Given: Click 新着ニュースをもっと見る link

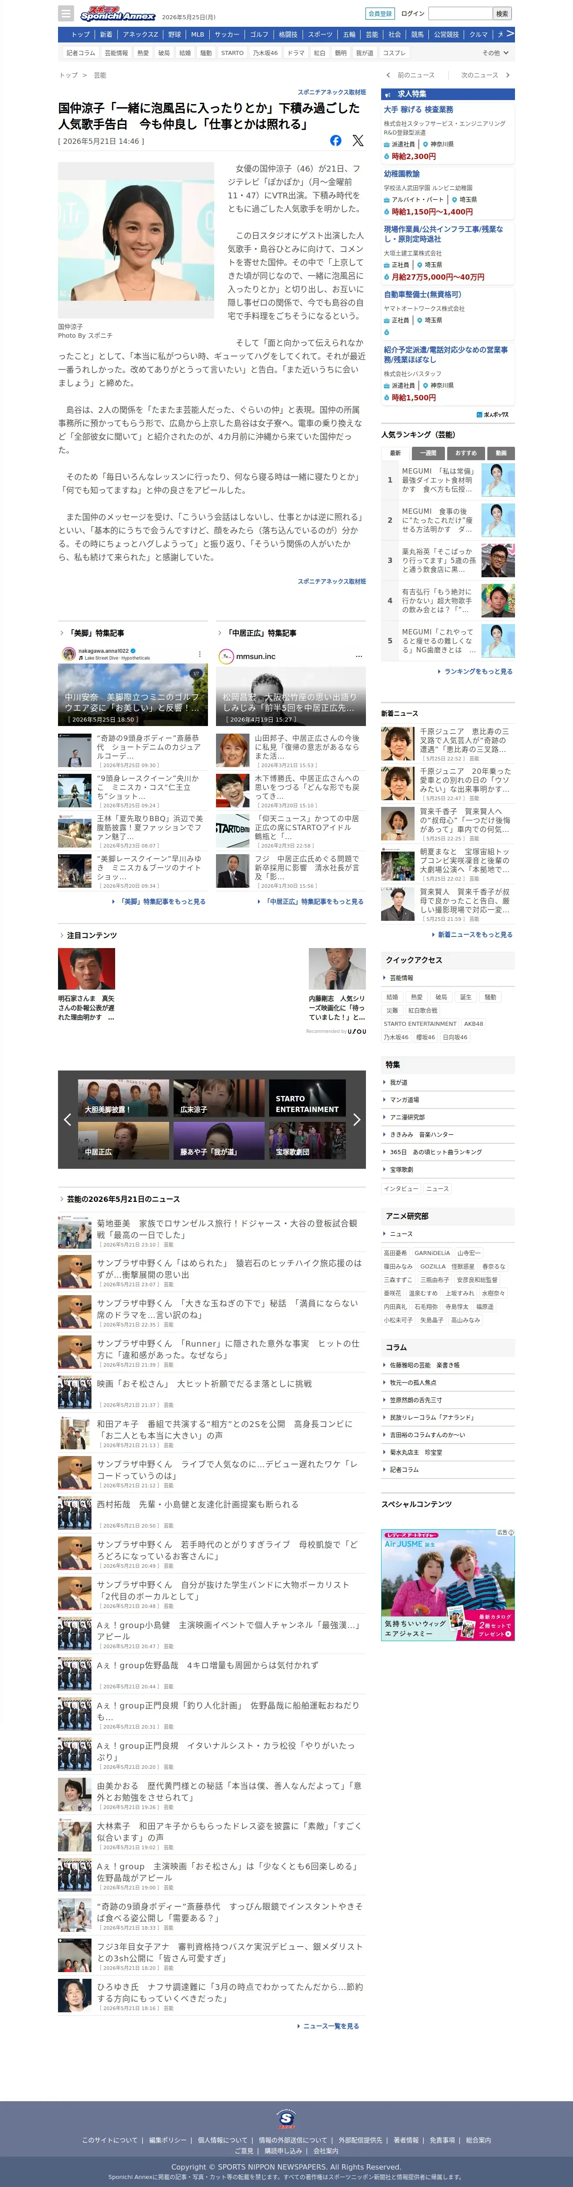Looking at the screenshot, I should (473, 935).
